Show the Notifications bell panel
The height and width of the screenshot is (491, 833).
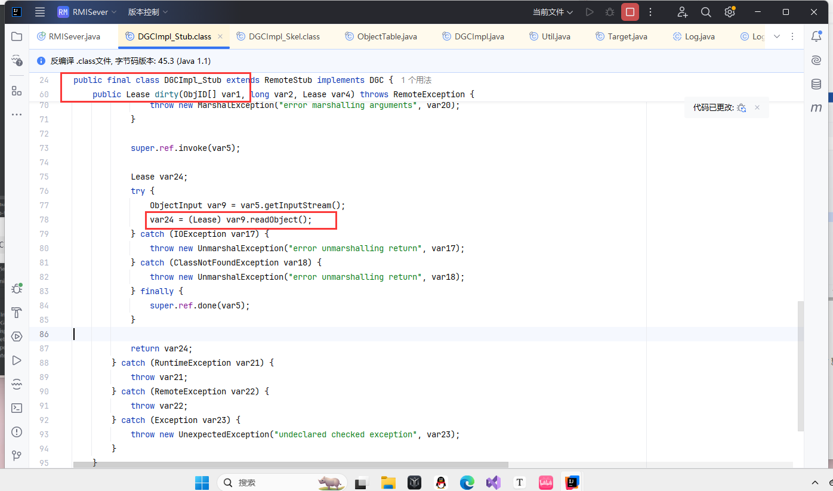816,36
